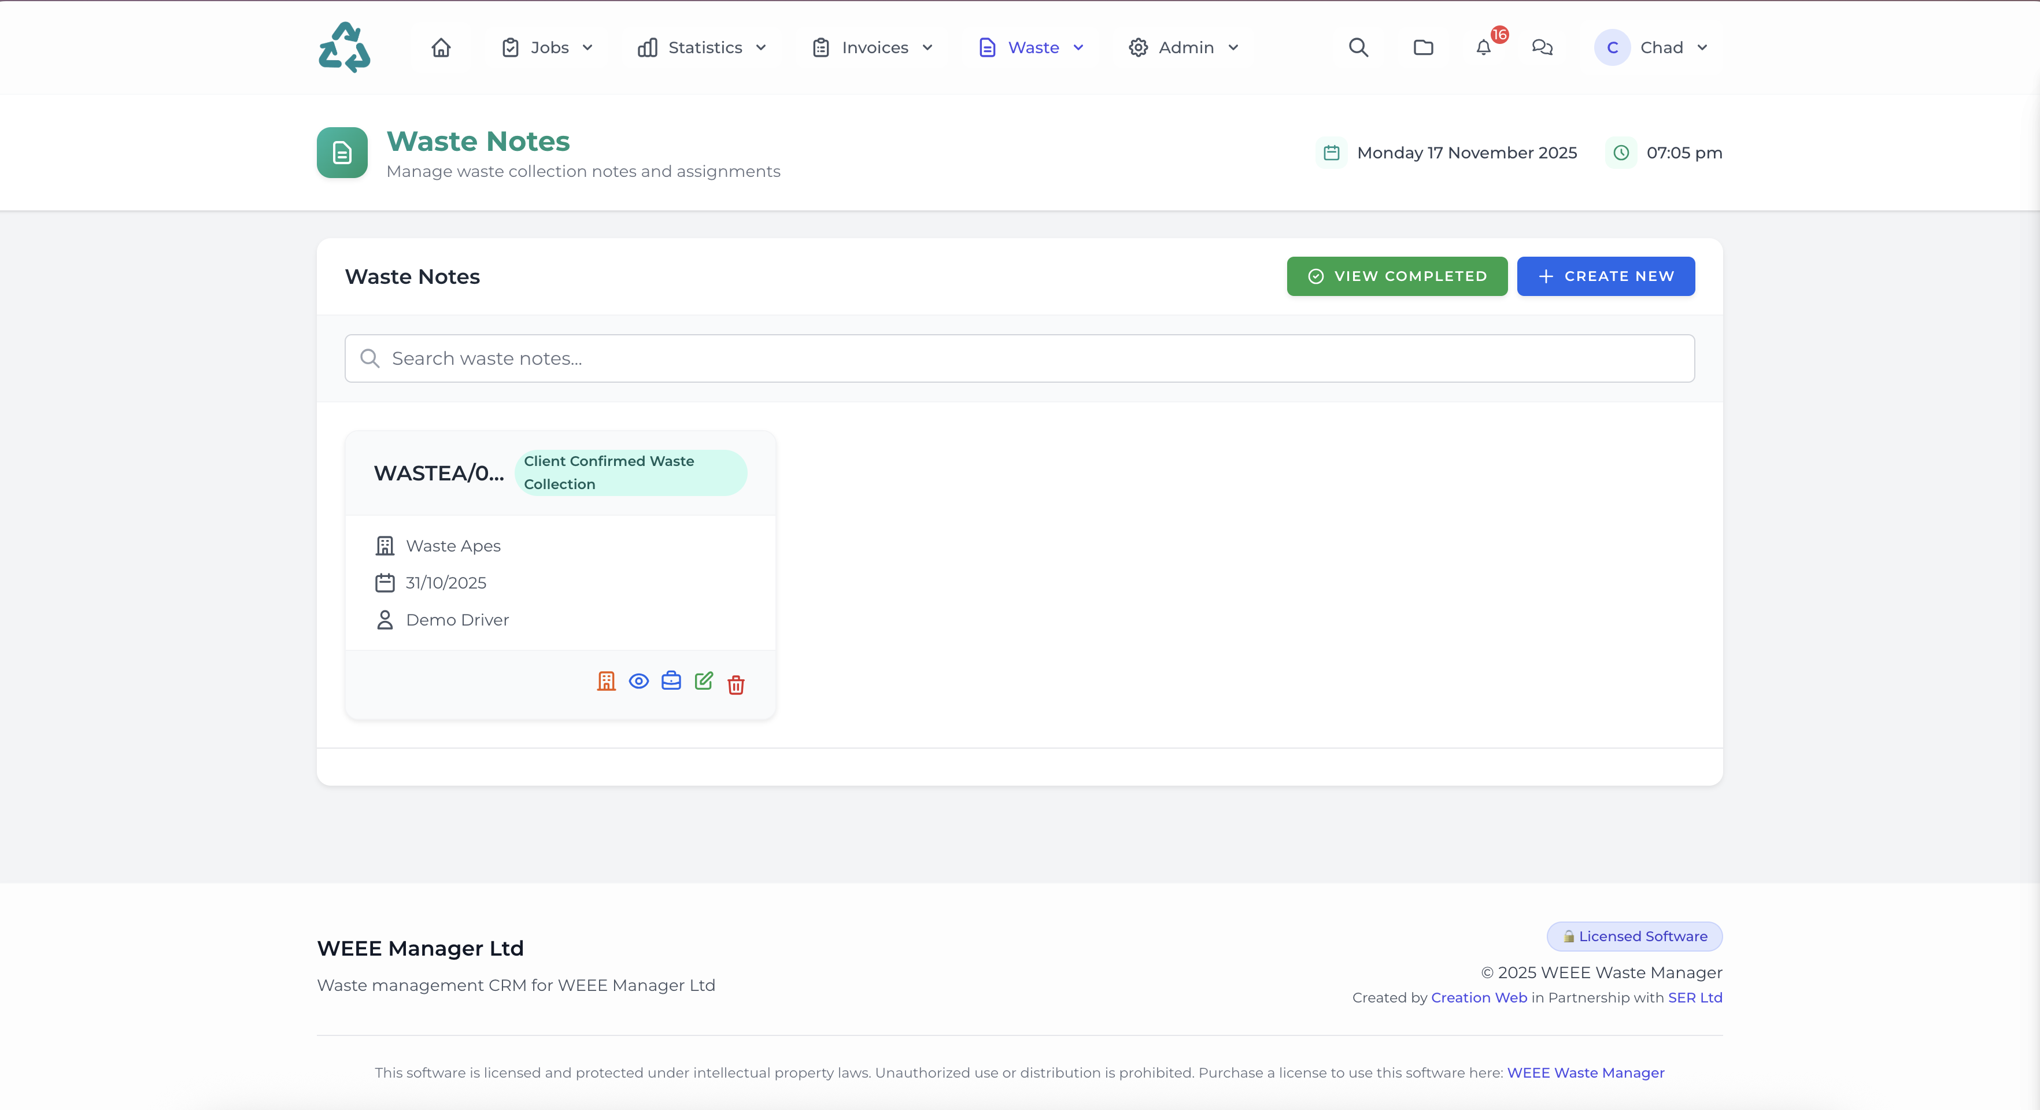This screenshot has height=1110, width=2040.
Task: Click the folder icon in top bar
Action: click(x=1423, y=47)
